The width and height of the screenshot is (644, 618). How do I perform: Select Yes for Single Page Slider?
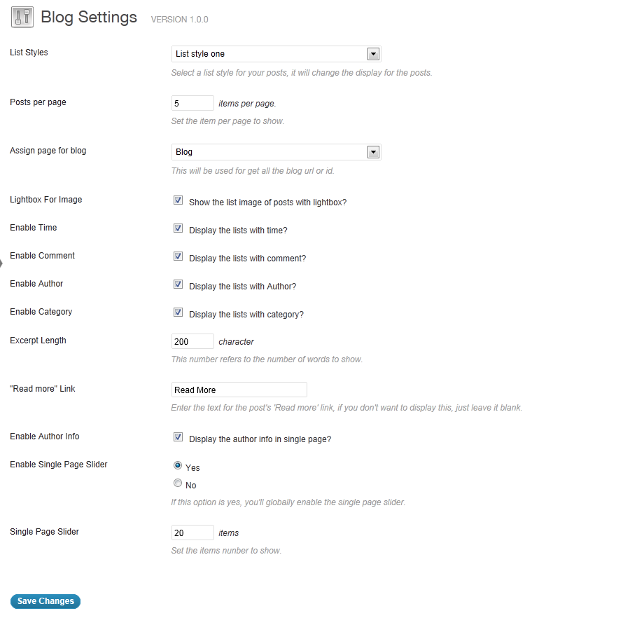point(177,465)
